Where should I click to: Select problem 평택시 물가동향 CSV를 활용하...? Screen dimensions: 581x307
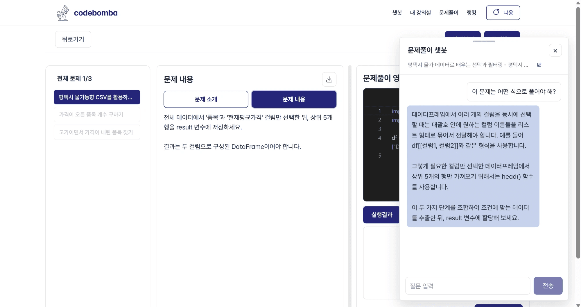pyautogui.click(x=97, y=97)
